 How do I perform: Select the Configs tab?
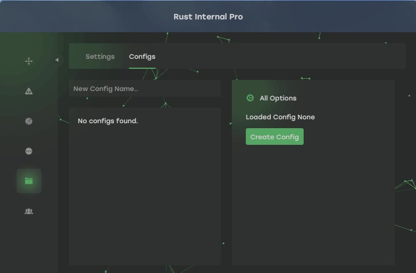click(142, 57)
